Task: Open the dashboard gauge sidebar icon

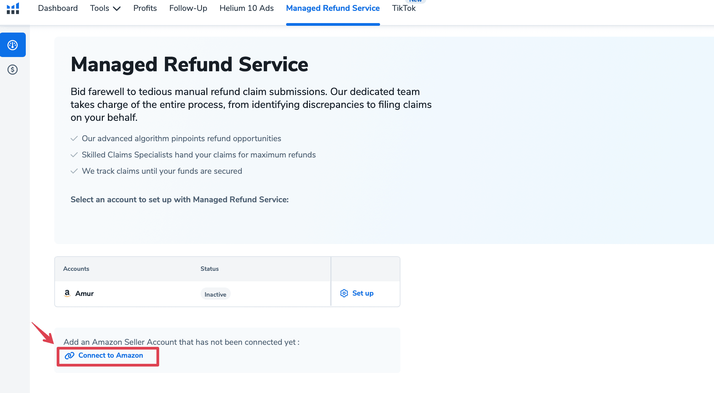Action: [x=13, y=45]
